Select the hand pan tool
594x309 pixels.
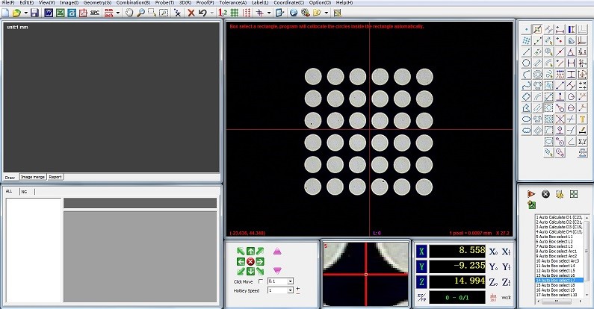pyautogui.click(x=129, y=13)
